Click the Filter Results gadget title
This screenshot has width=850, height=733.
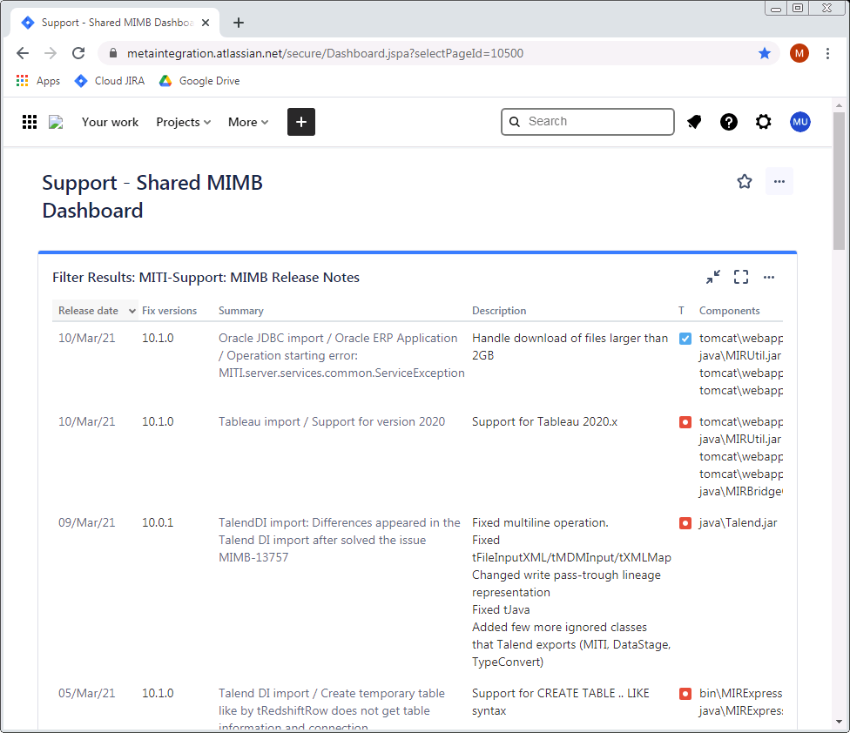(206, 277)
